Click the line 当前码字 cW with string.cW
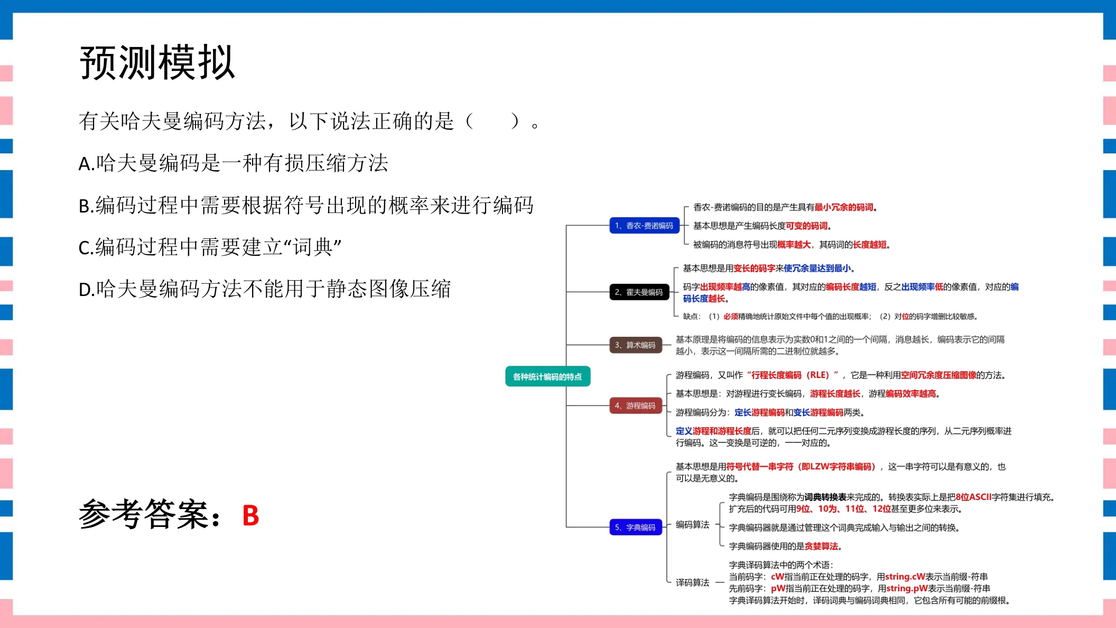Screen dimensions: 1116x628 pyautogui.click(x=858, y=577)
